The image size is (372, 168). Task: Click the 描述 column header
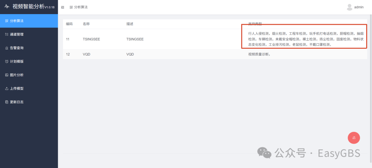pyautogui.click(x=130, y=24)
